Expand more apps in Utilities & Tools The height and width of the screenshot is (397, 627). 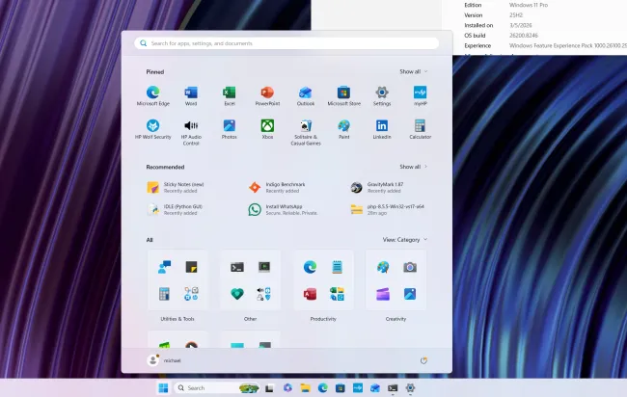pos(192,294)
